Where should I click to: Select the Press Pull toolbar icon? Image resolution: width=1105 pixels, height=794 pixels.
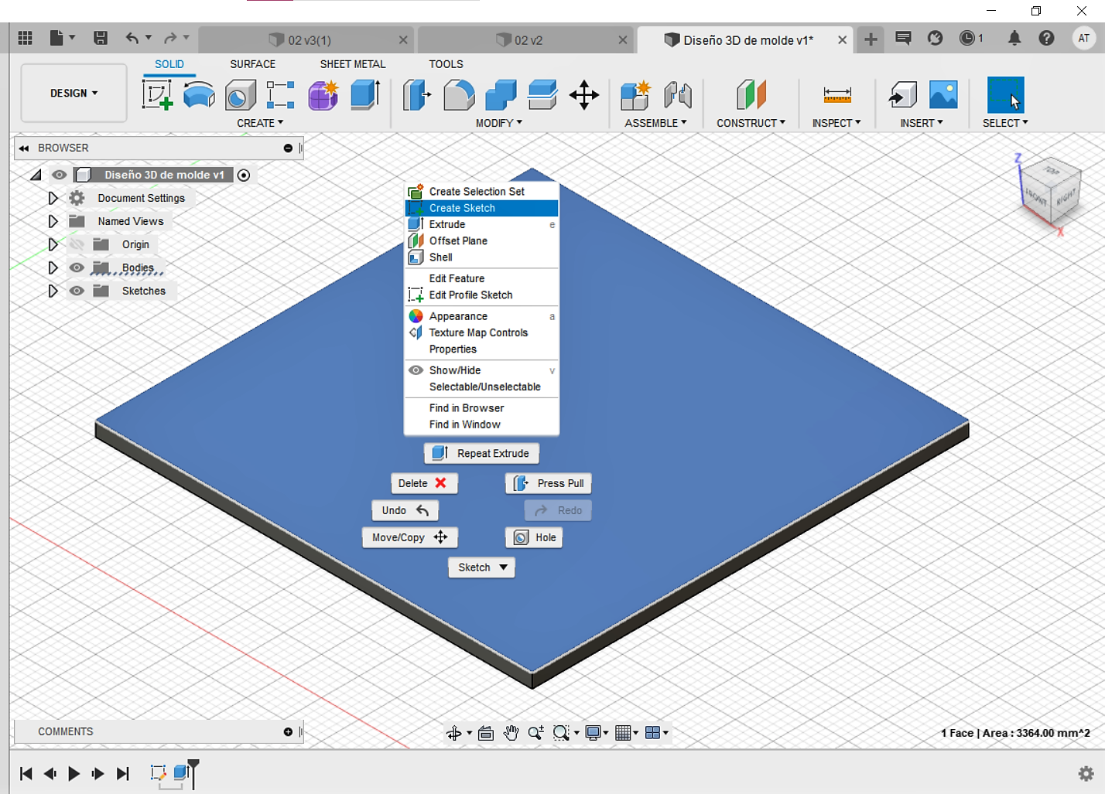tap(417, 95)
